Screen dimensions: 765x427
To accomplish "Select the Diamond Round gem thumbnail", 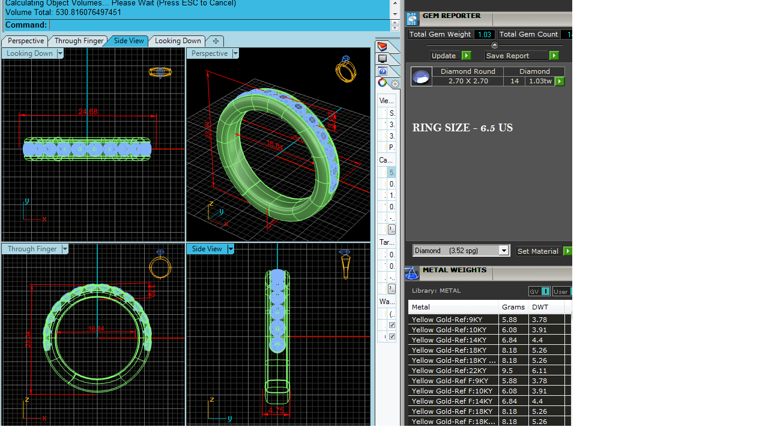I will 422,77.
